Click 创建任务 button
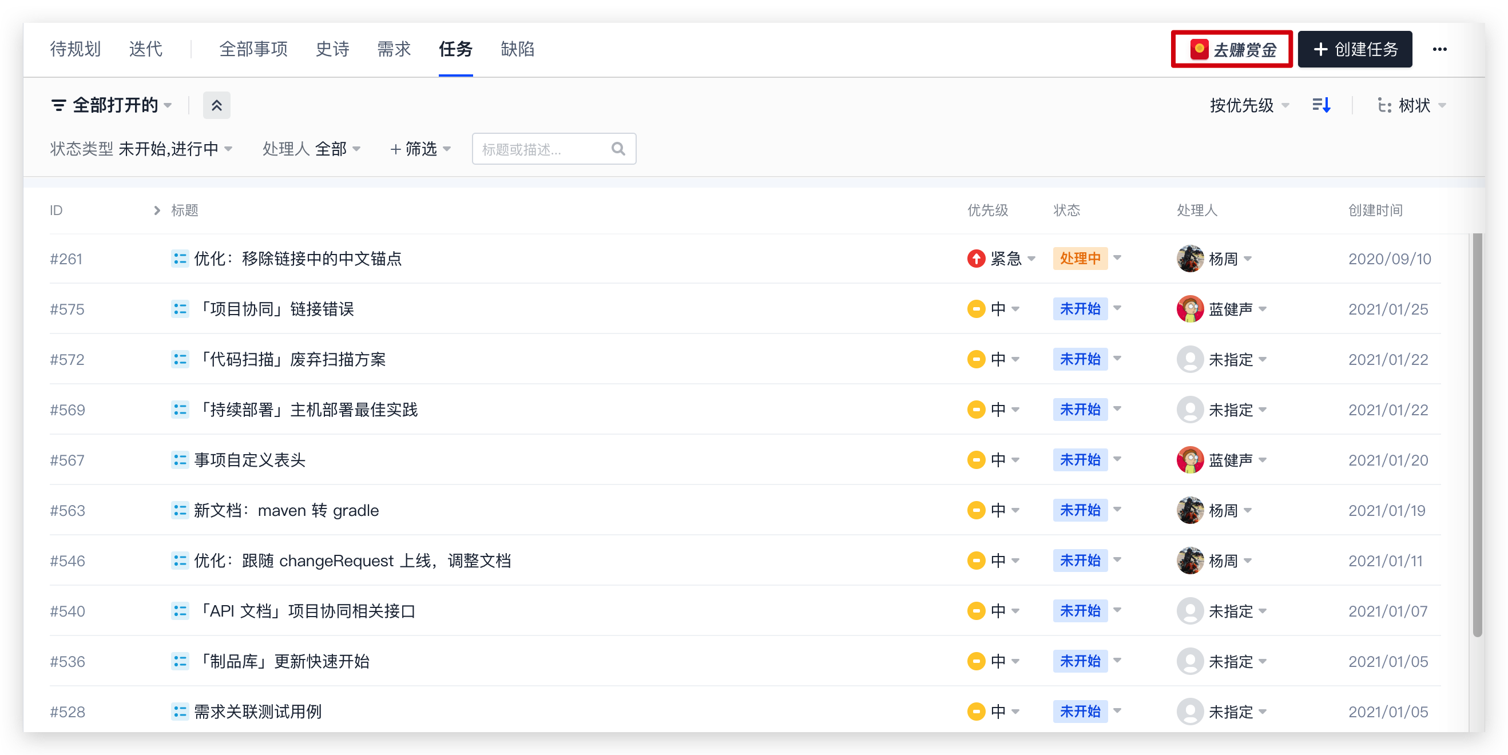Image resolution: width=1508 pixels, height=755 pixels. [1355, 49]
